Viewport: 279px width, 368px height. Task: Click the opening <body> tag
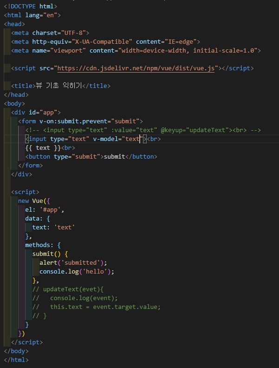(14, 104)
